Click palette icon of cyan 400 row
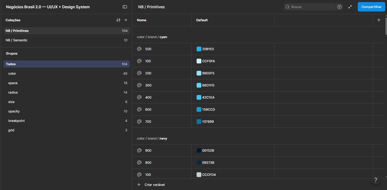 point(139,97)
